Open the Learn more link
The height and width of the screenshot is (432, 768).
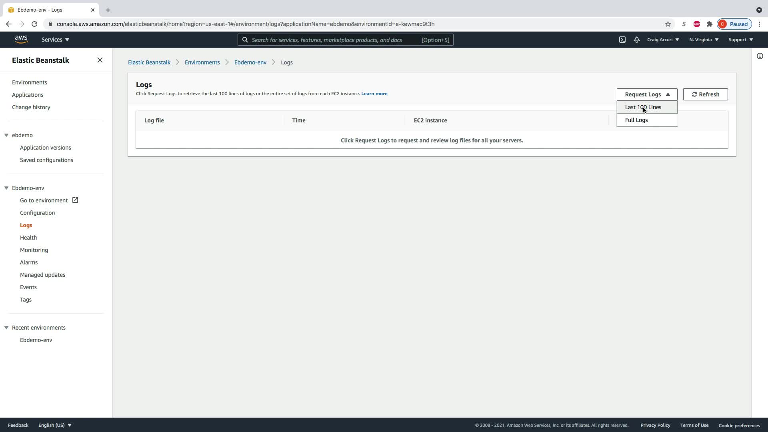374,94
